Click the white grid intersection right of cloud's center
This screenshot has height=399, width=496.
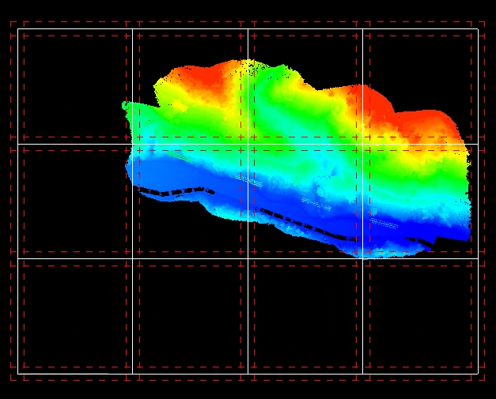point(363,144)
